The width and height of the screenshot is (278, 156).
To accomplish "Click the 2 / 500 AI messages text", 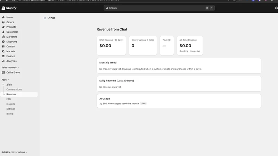I will tap(119, 104).
